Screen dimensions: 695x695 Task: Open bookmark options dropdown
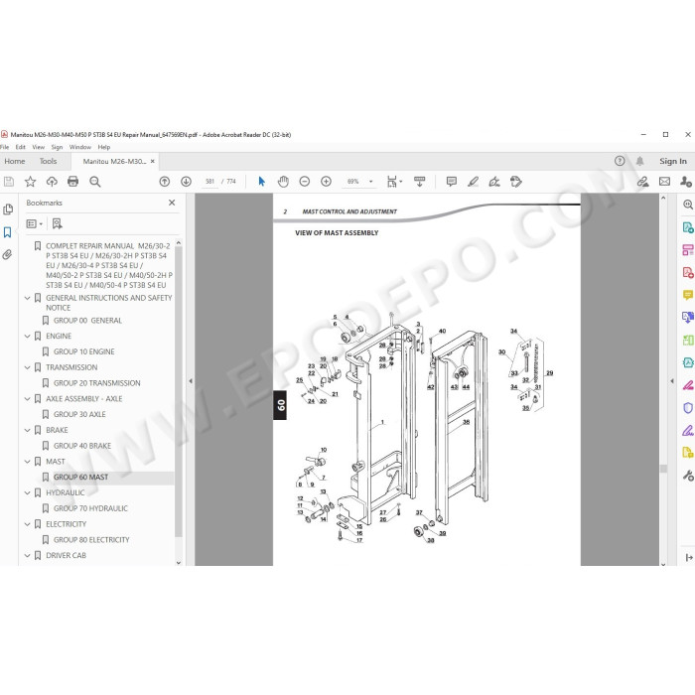pos(35,223)
